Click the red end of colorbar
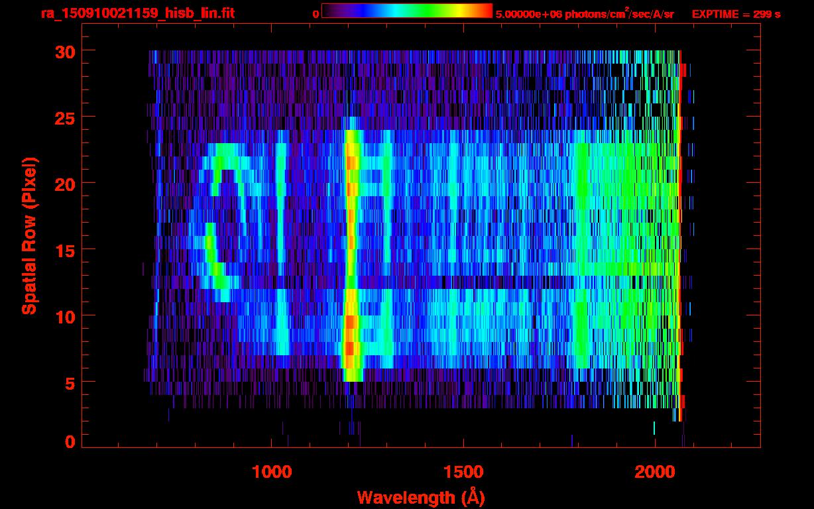This screenshot has height=509, width=814. pos(484,11)
